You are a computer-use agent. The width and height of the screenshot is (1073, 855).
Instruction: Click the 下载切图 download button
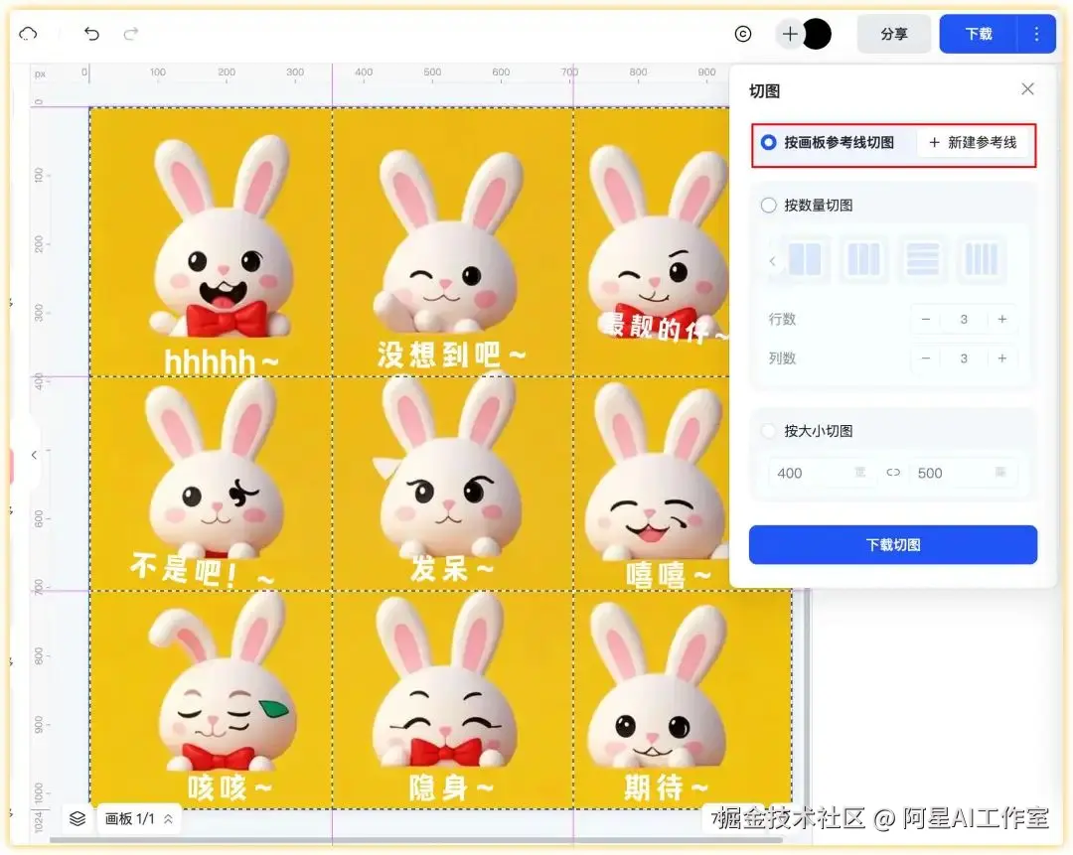click(x=892, y=544)
